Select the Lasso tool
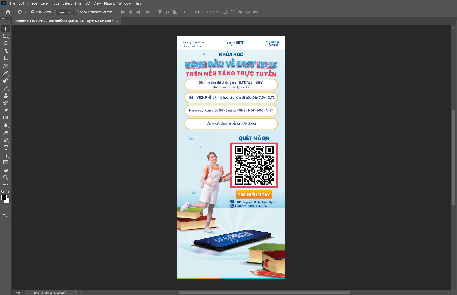This screenshot has height=295, width=457. (6, 43)
